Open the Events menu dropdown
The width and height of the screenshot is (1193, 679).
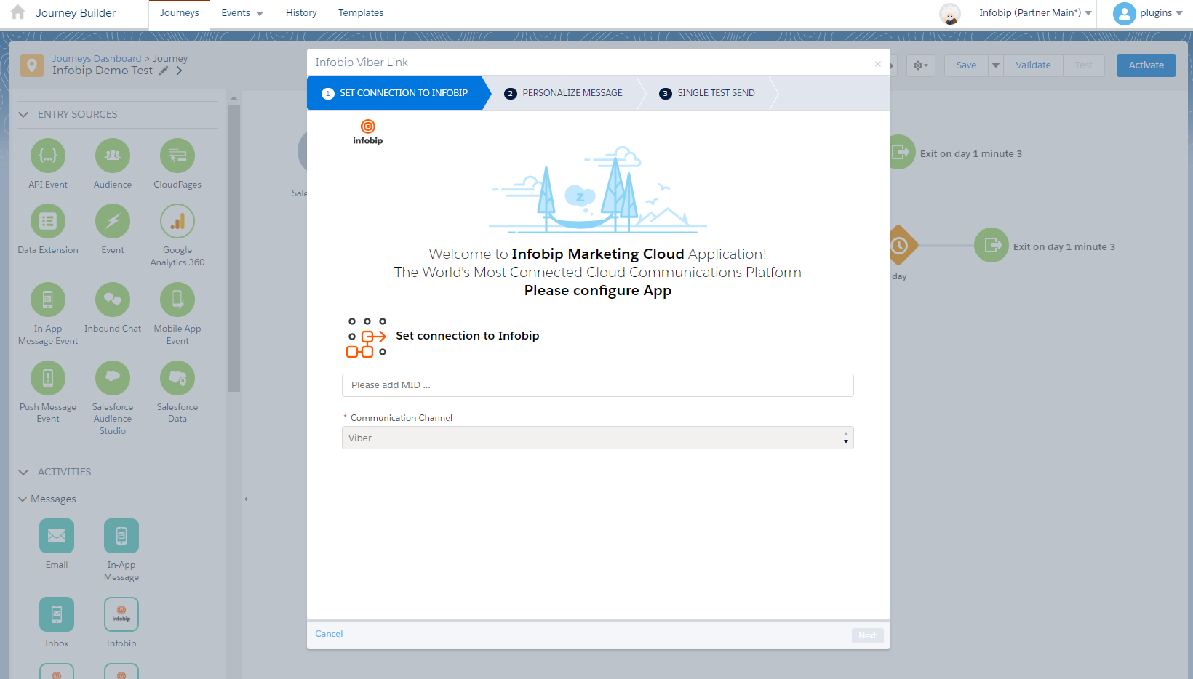[x=242, y=13]
